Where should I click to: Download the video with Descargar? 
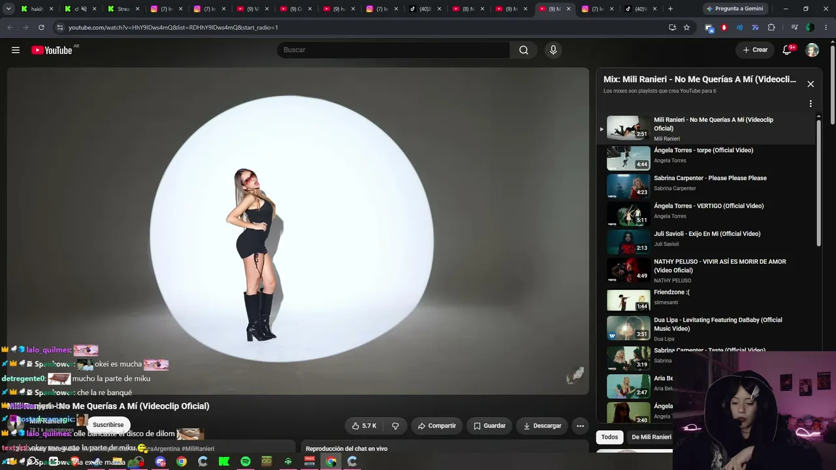pos(542,426)
